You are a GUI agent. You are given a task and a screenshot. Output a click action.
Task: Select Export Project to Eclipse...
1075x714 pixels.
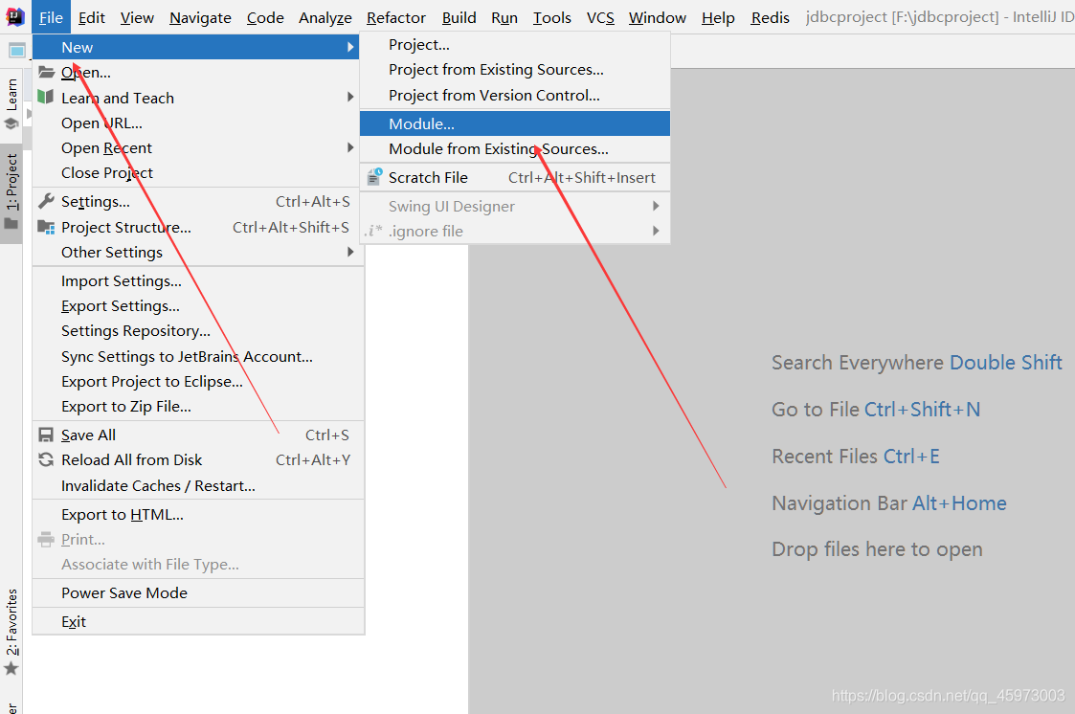[198, 382]
